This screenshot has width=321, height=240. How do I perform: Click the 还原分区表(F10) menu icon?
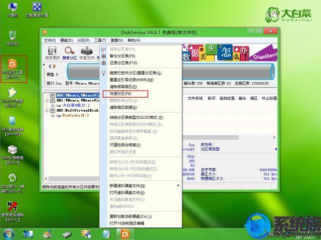pyautogui.click(x=104, y=63)
